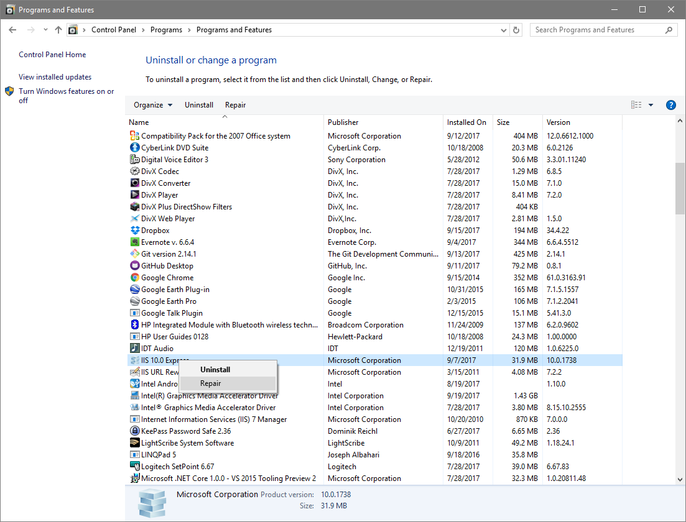This screenshot has height=522, width=686.
Task: Open the recent locations dropdown arrow
Action: 45,30
